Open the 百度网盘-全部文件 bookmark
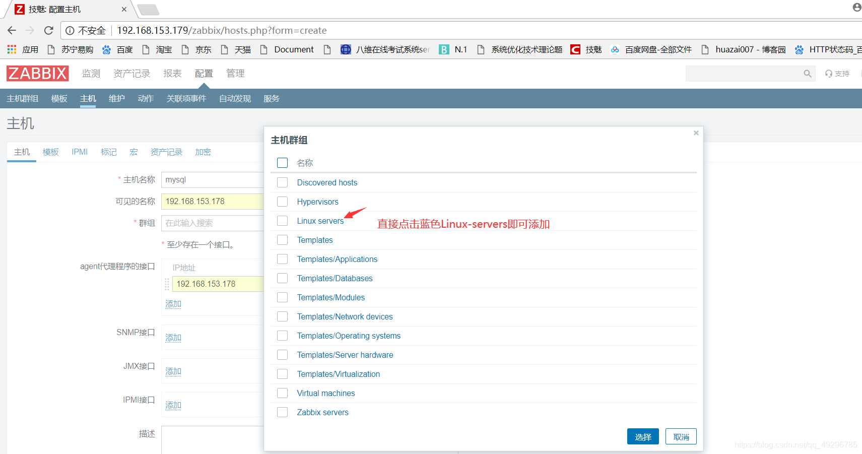 click(x=651, y=49)
